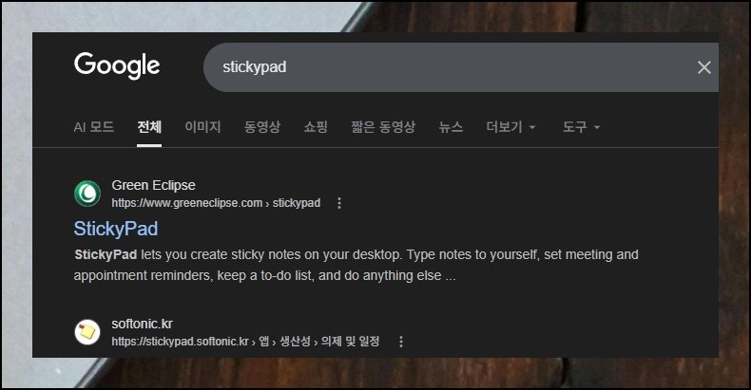Viewport: 751px width, 390px height.
Task: Click the stickypad.softonic.kr breadcrumb URL
Action: (245, 342)
